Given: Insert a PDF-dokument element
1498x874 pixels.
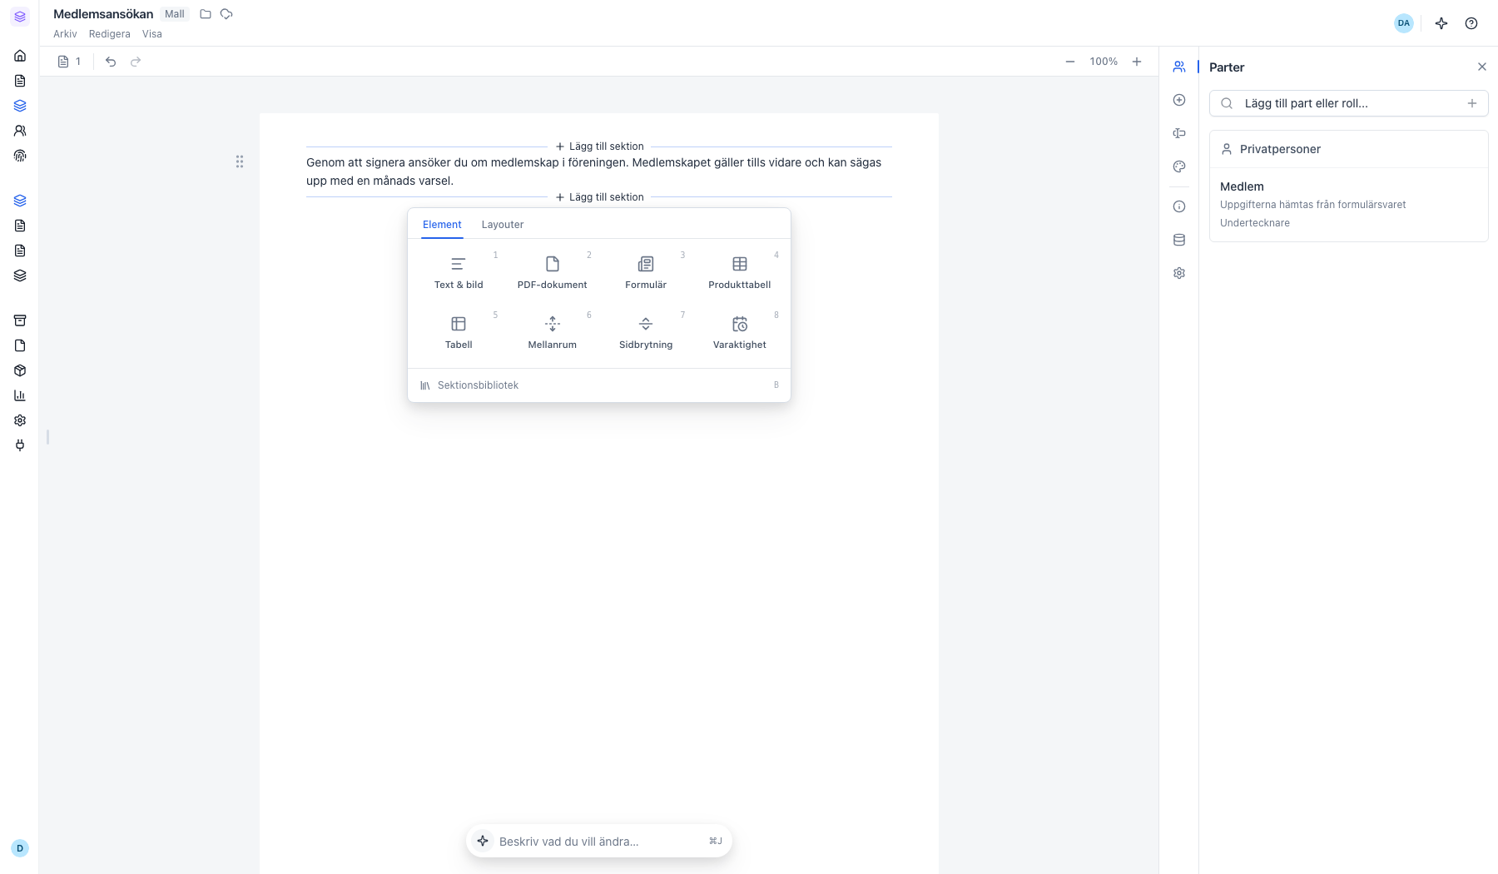Looking at the screenshot, I should (x=553, y=273).
